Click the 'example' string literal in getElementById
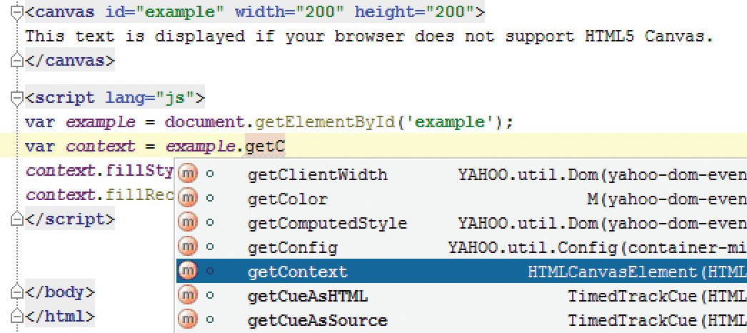Image resolution: width=747 pixels, height=333 pixels. [x=451, y=121]
